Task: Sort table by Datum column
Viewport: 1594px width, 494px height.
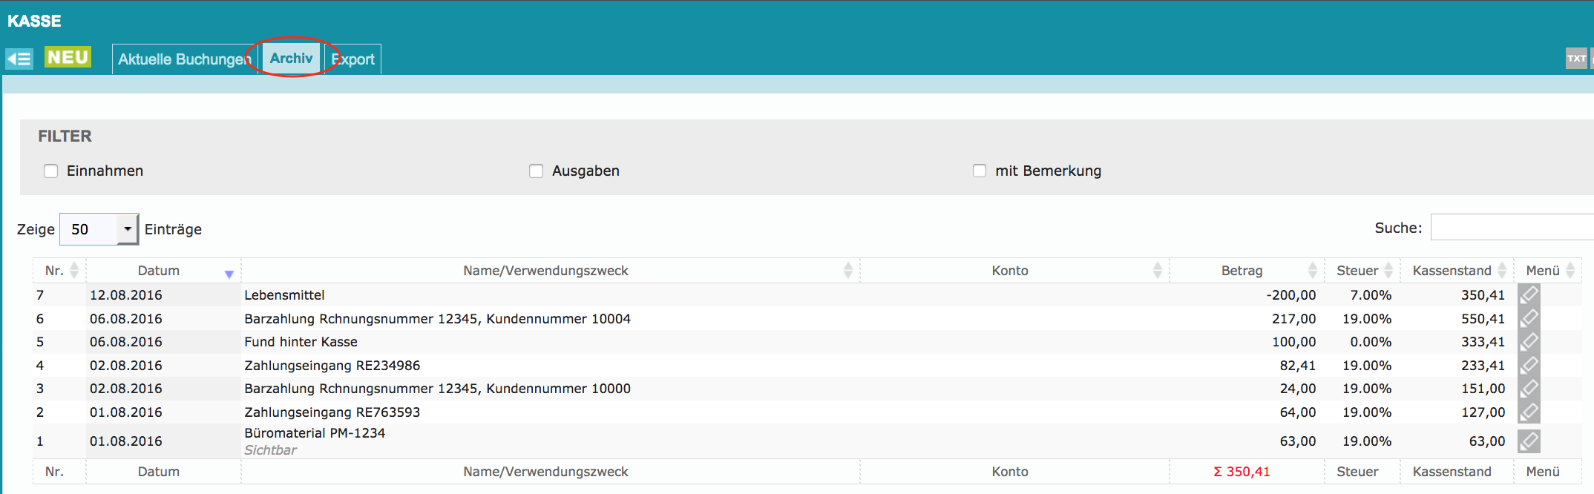Action: point(160,271)
